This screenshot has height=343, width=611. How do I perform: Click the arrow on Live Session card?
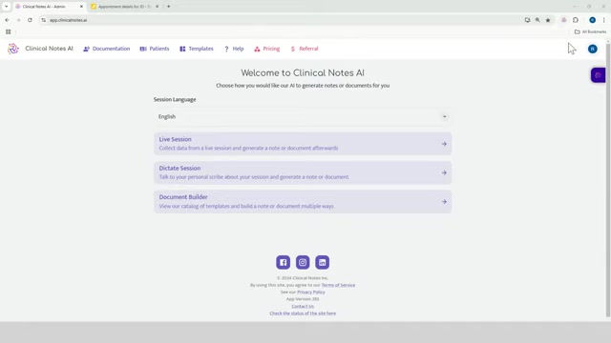(444, 144)
